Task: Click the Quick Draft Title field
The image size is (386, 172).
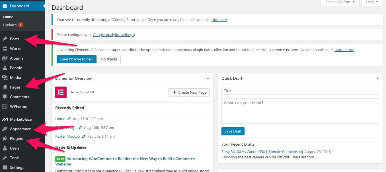Action: [x=300, y=91]
